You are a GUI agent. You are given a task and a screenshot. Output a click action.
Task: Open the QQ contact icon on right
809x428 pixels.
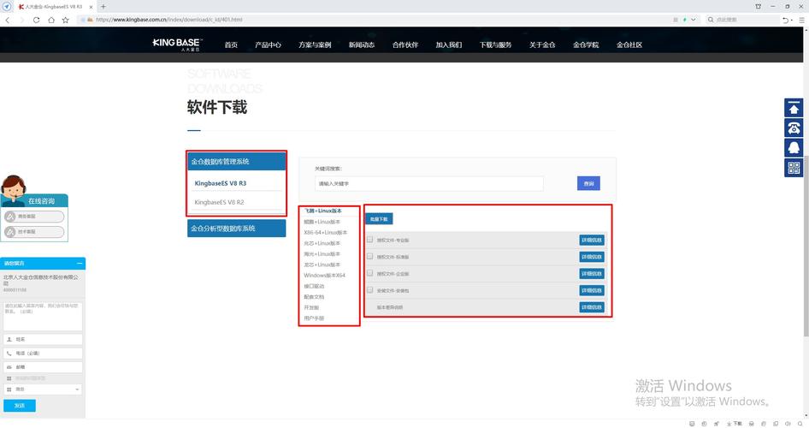(794, 147)
